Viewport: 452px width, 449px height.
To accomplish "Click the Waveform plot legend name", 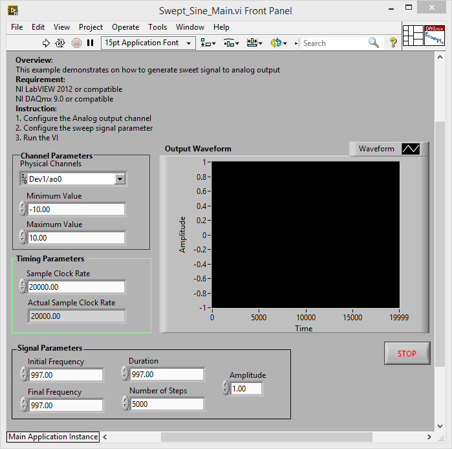I will pyautogui.click(x=376, y=149).
